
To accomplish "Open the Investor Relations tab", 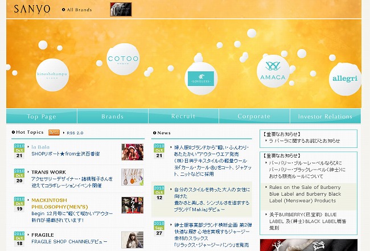I will (326, 117).
